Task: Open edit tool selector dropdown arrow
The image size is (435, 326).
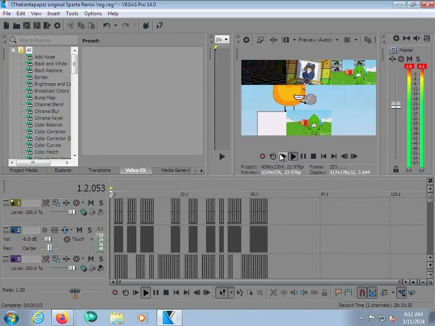Action: point(231,292)
